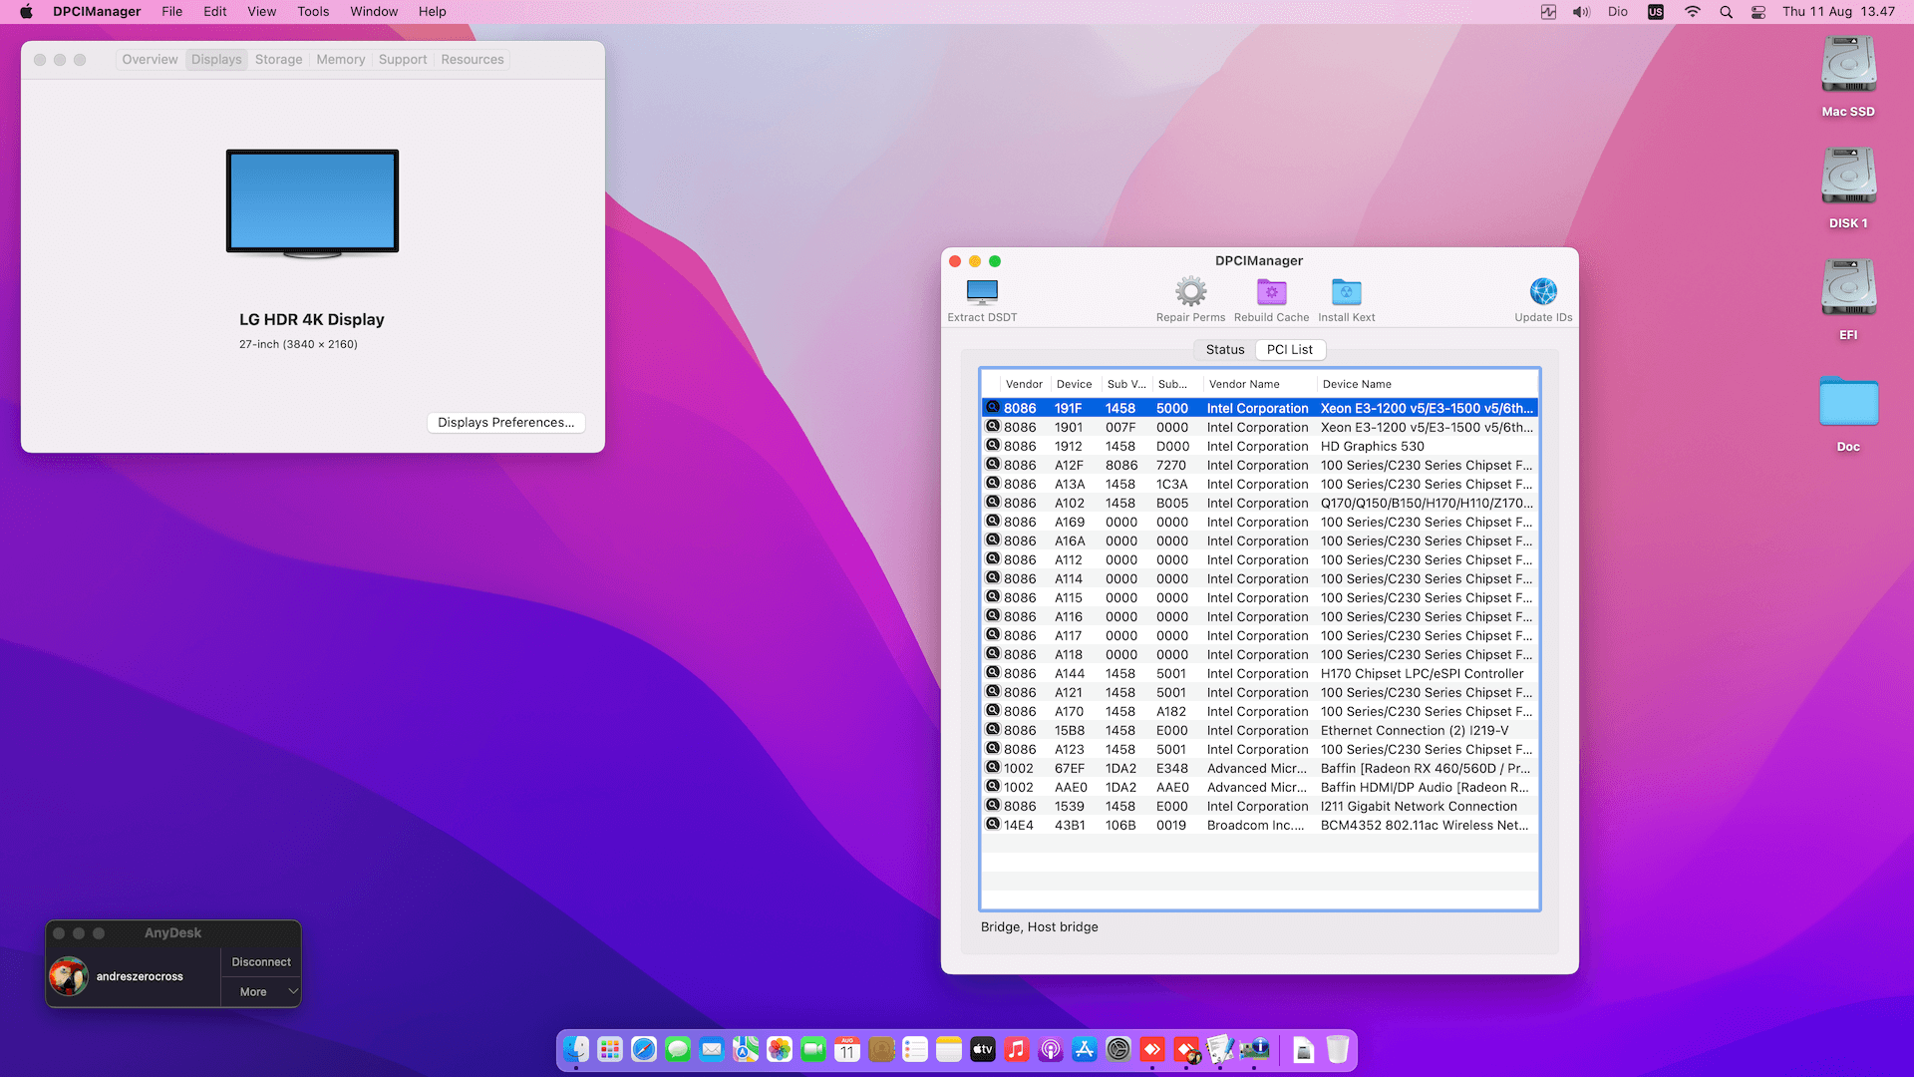Select the Storage tab
Image resolution: width=1914 pixels, height=1077 pixels.
point(279,60)
